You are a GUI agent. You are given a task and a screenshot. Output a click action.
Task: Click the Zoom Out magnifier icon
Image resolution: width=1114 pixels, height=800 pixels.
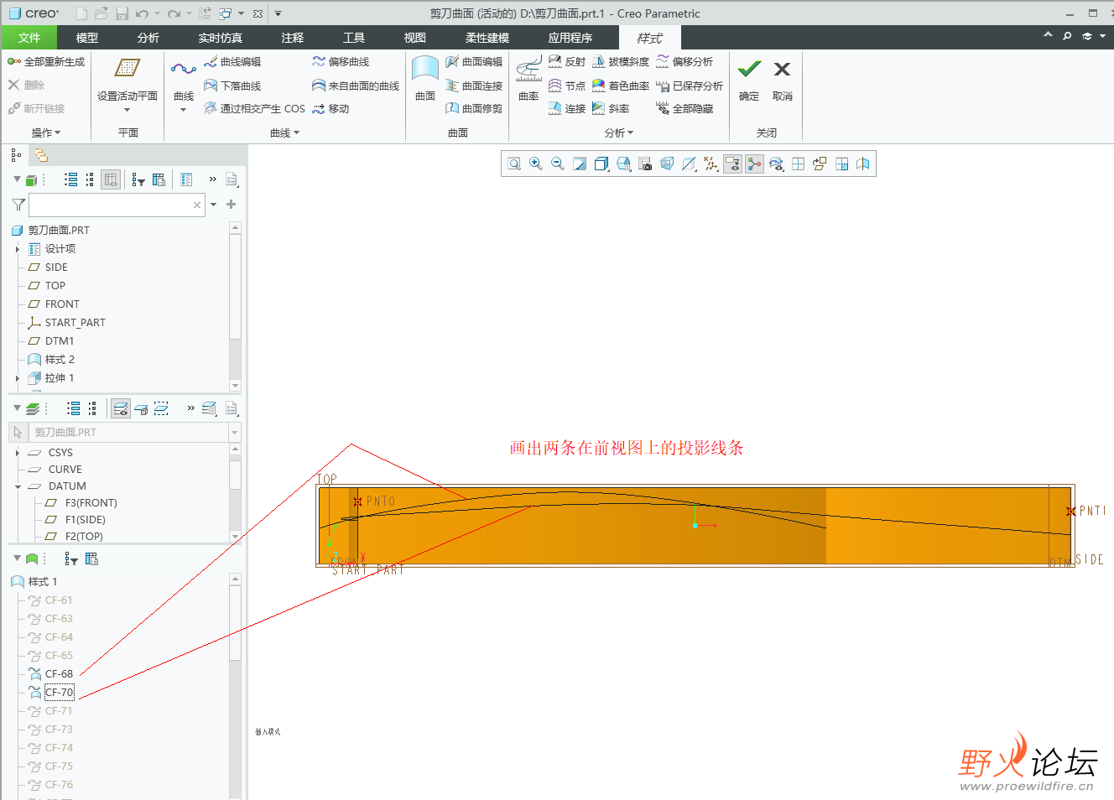pos(558,164)
